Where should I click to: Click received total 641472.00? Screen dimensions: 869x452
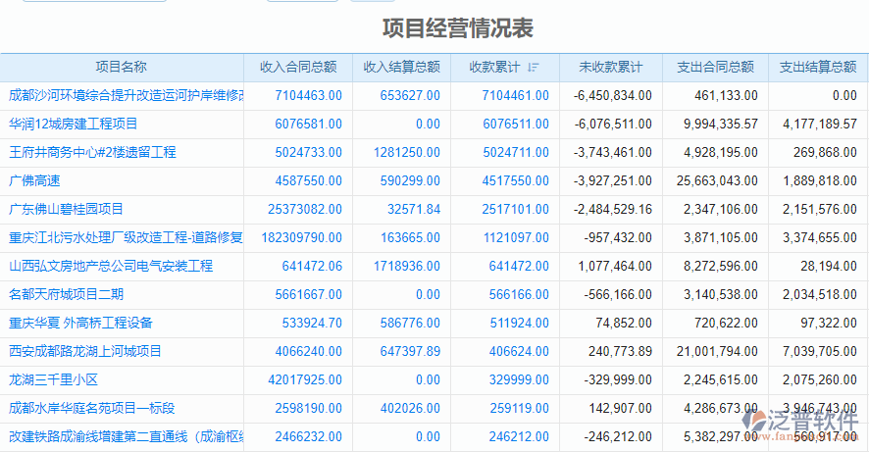[x=519, y=266]
